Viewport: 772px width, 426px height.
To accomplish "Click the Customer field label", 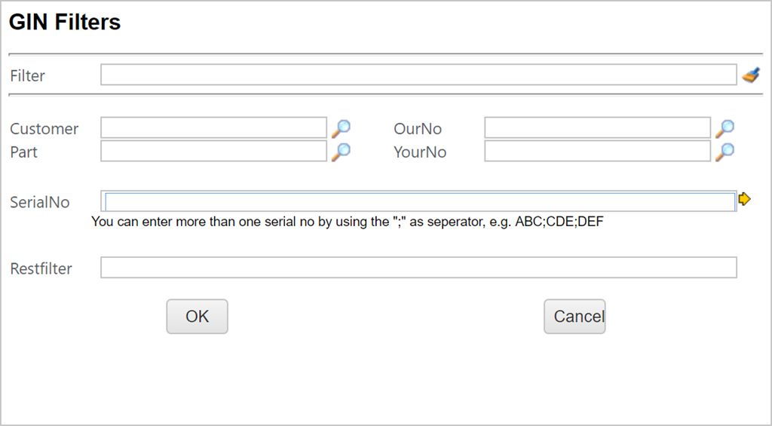I will (44, 129).
